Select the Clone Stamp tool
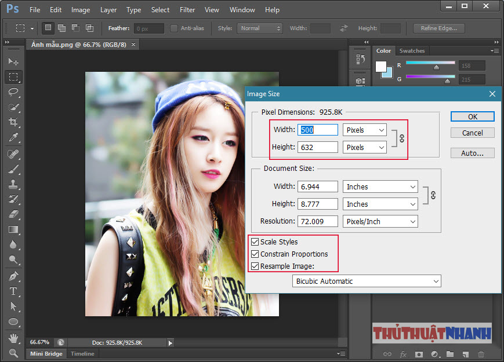The image size is (504, 362). (13, 184)
